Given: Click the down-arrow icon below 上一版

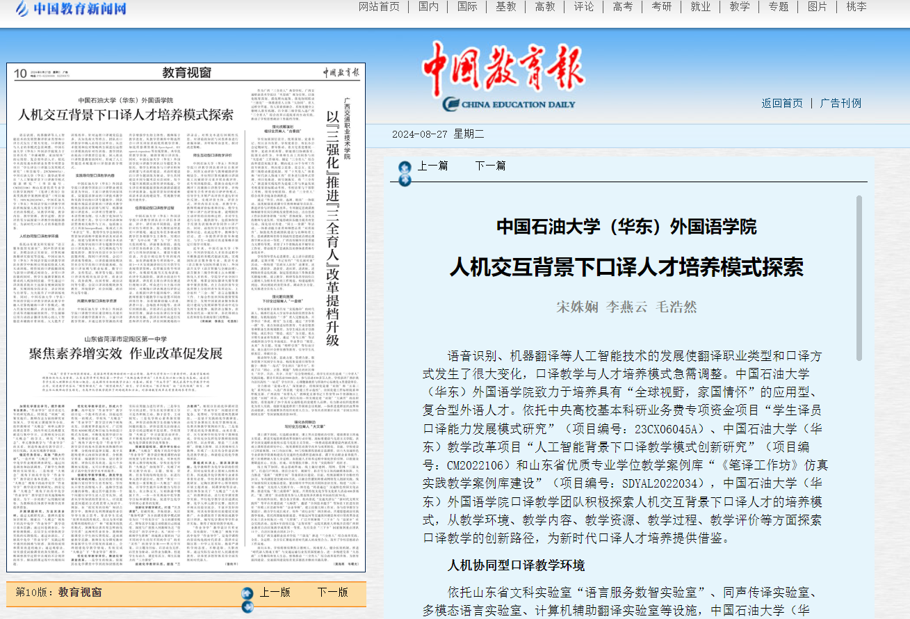Looking at the screenshot, I should click(x=247, y=606).
